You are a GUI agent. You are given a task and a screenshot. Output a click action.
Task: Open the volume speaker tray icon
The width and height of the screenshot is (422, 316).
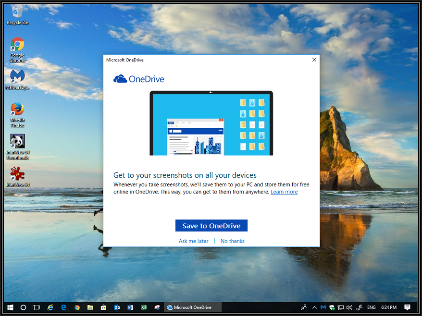(x=349, y=307)
